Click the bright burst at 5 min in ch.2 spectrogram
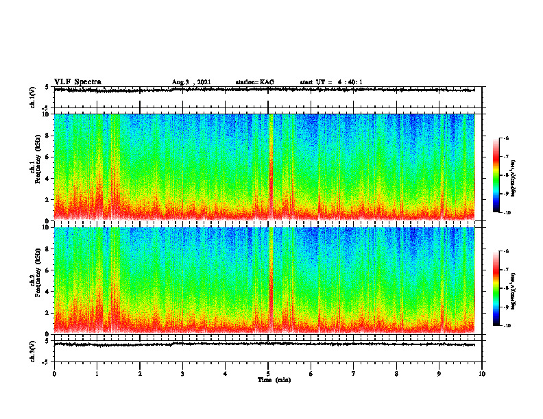The width and height of the screenshot is (543, 419). coord(271,281)
